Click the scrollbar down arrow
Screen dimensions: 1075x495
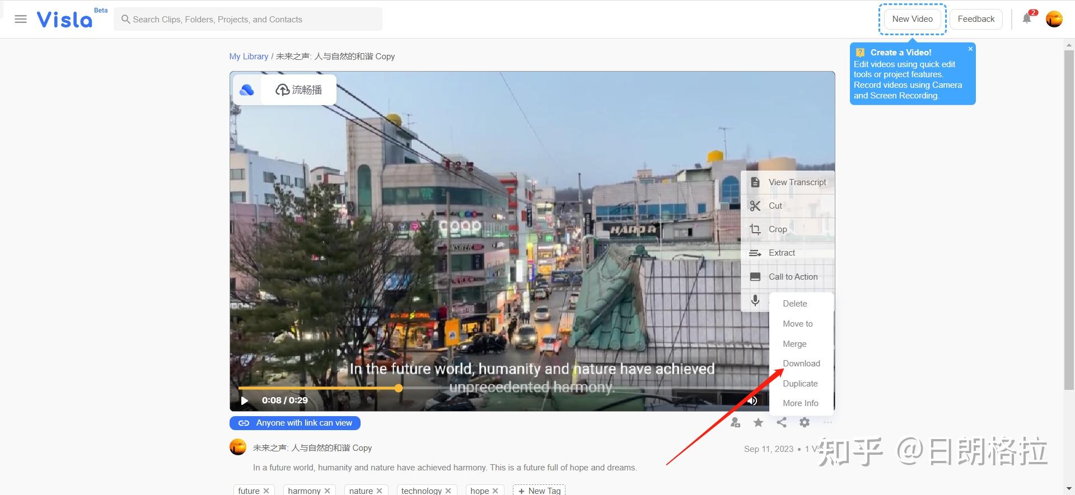1069,489
